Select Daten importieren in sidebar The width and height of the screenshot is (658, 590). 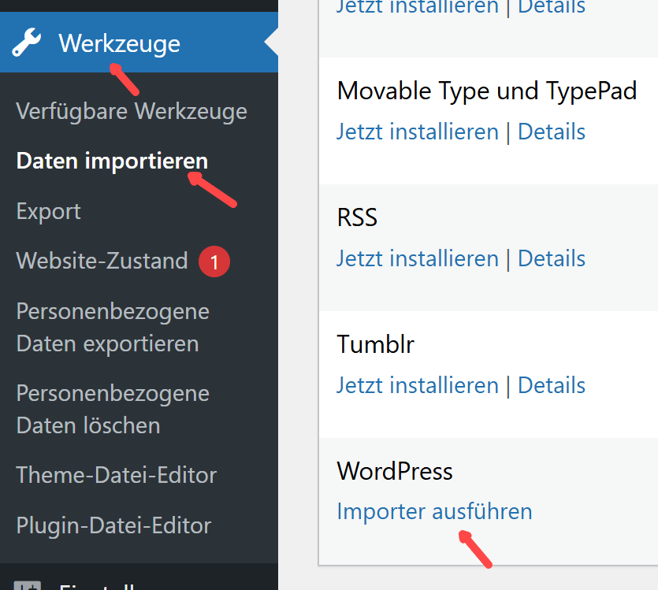click(112, 161)
